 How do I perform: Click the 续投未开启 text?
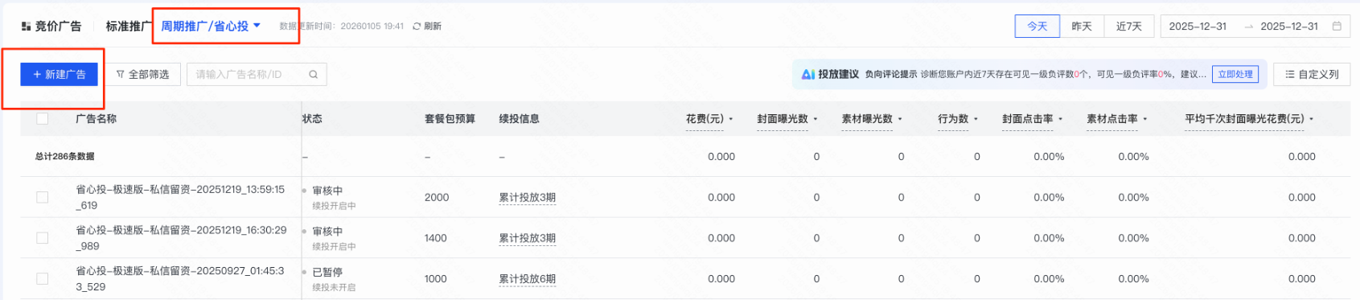(x=334, y=287)
